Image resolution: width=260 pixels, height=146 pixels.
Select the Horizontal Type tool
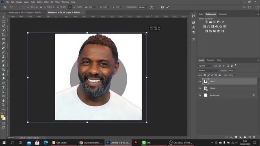pyautogui.click(x=3, y=87)
